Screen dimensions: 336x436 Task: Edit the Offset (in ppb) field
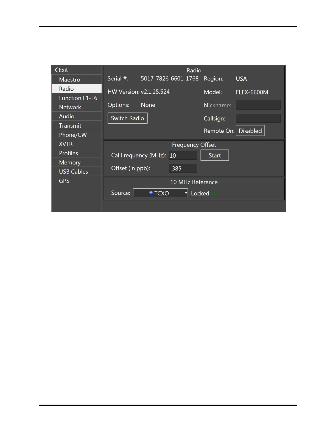tap(183, 168)
